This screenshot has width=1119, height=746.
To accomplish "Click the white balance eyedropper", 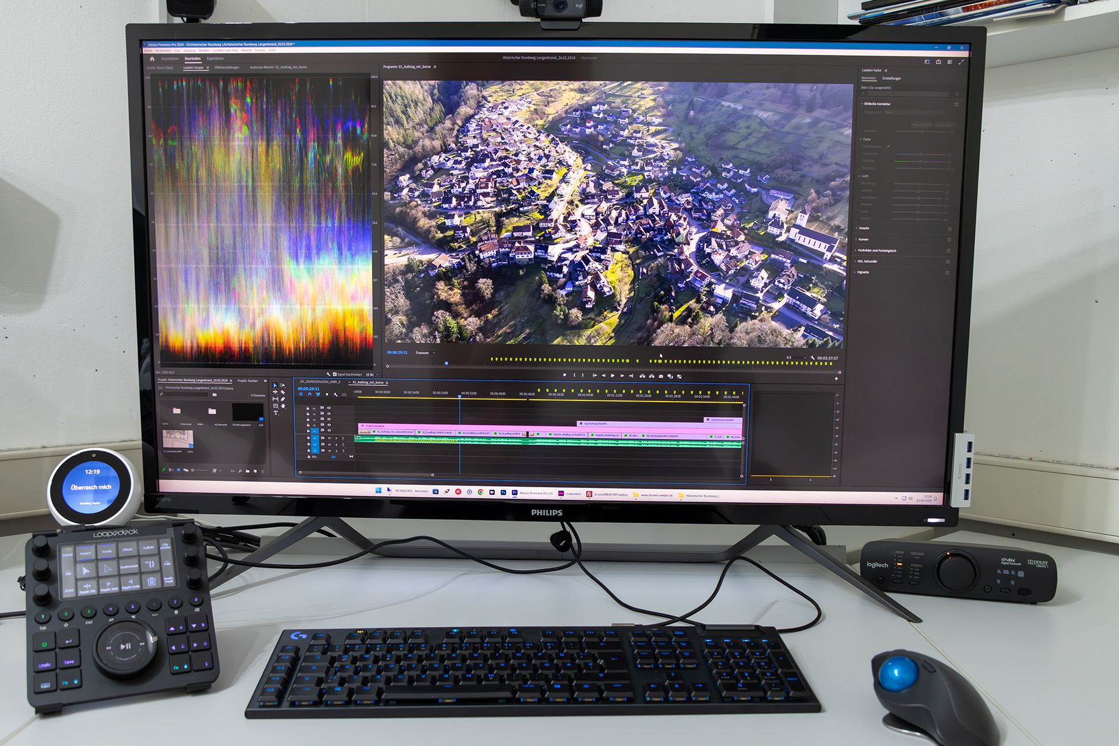I will [x=888, y=147].
